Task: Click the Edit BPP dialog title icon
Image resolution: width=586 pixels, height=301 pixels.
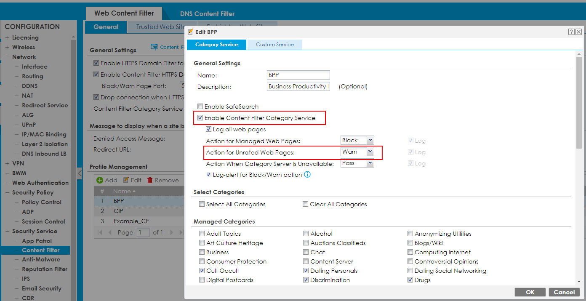Action: tap(191, 32)
